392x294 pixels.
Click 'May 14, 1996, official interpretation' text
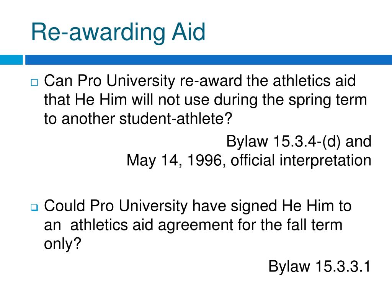point(249,160)
